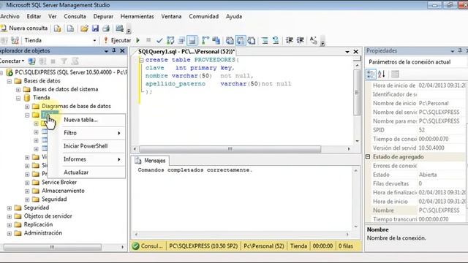The width and height of the screenshot is (468, 263).
Task: Close the SQLQuery1.sql query tab
Action: [x=356, y=52]
